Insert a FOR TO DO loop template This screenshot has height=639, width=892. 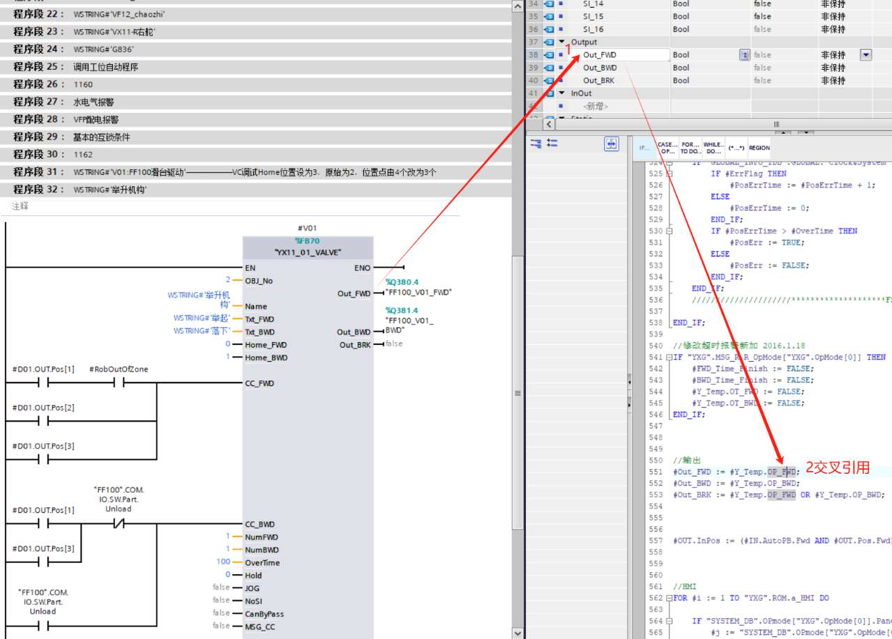tap(690, 148)
